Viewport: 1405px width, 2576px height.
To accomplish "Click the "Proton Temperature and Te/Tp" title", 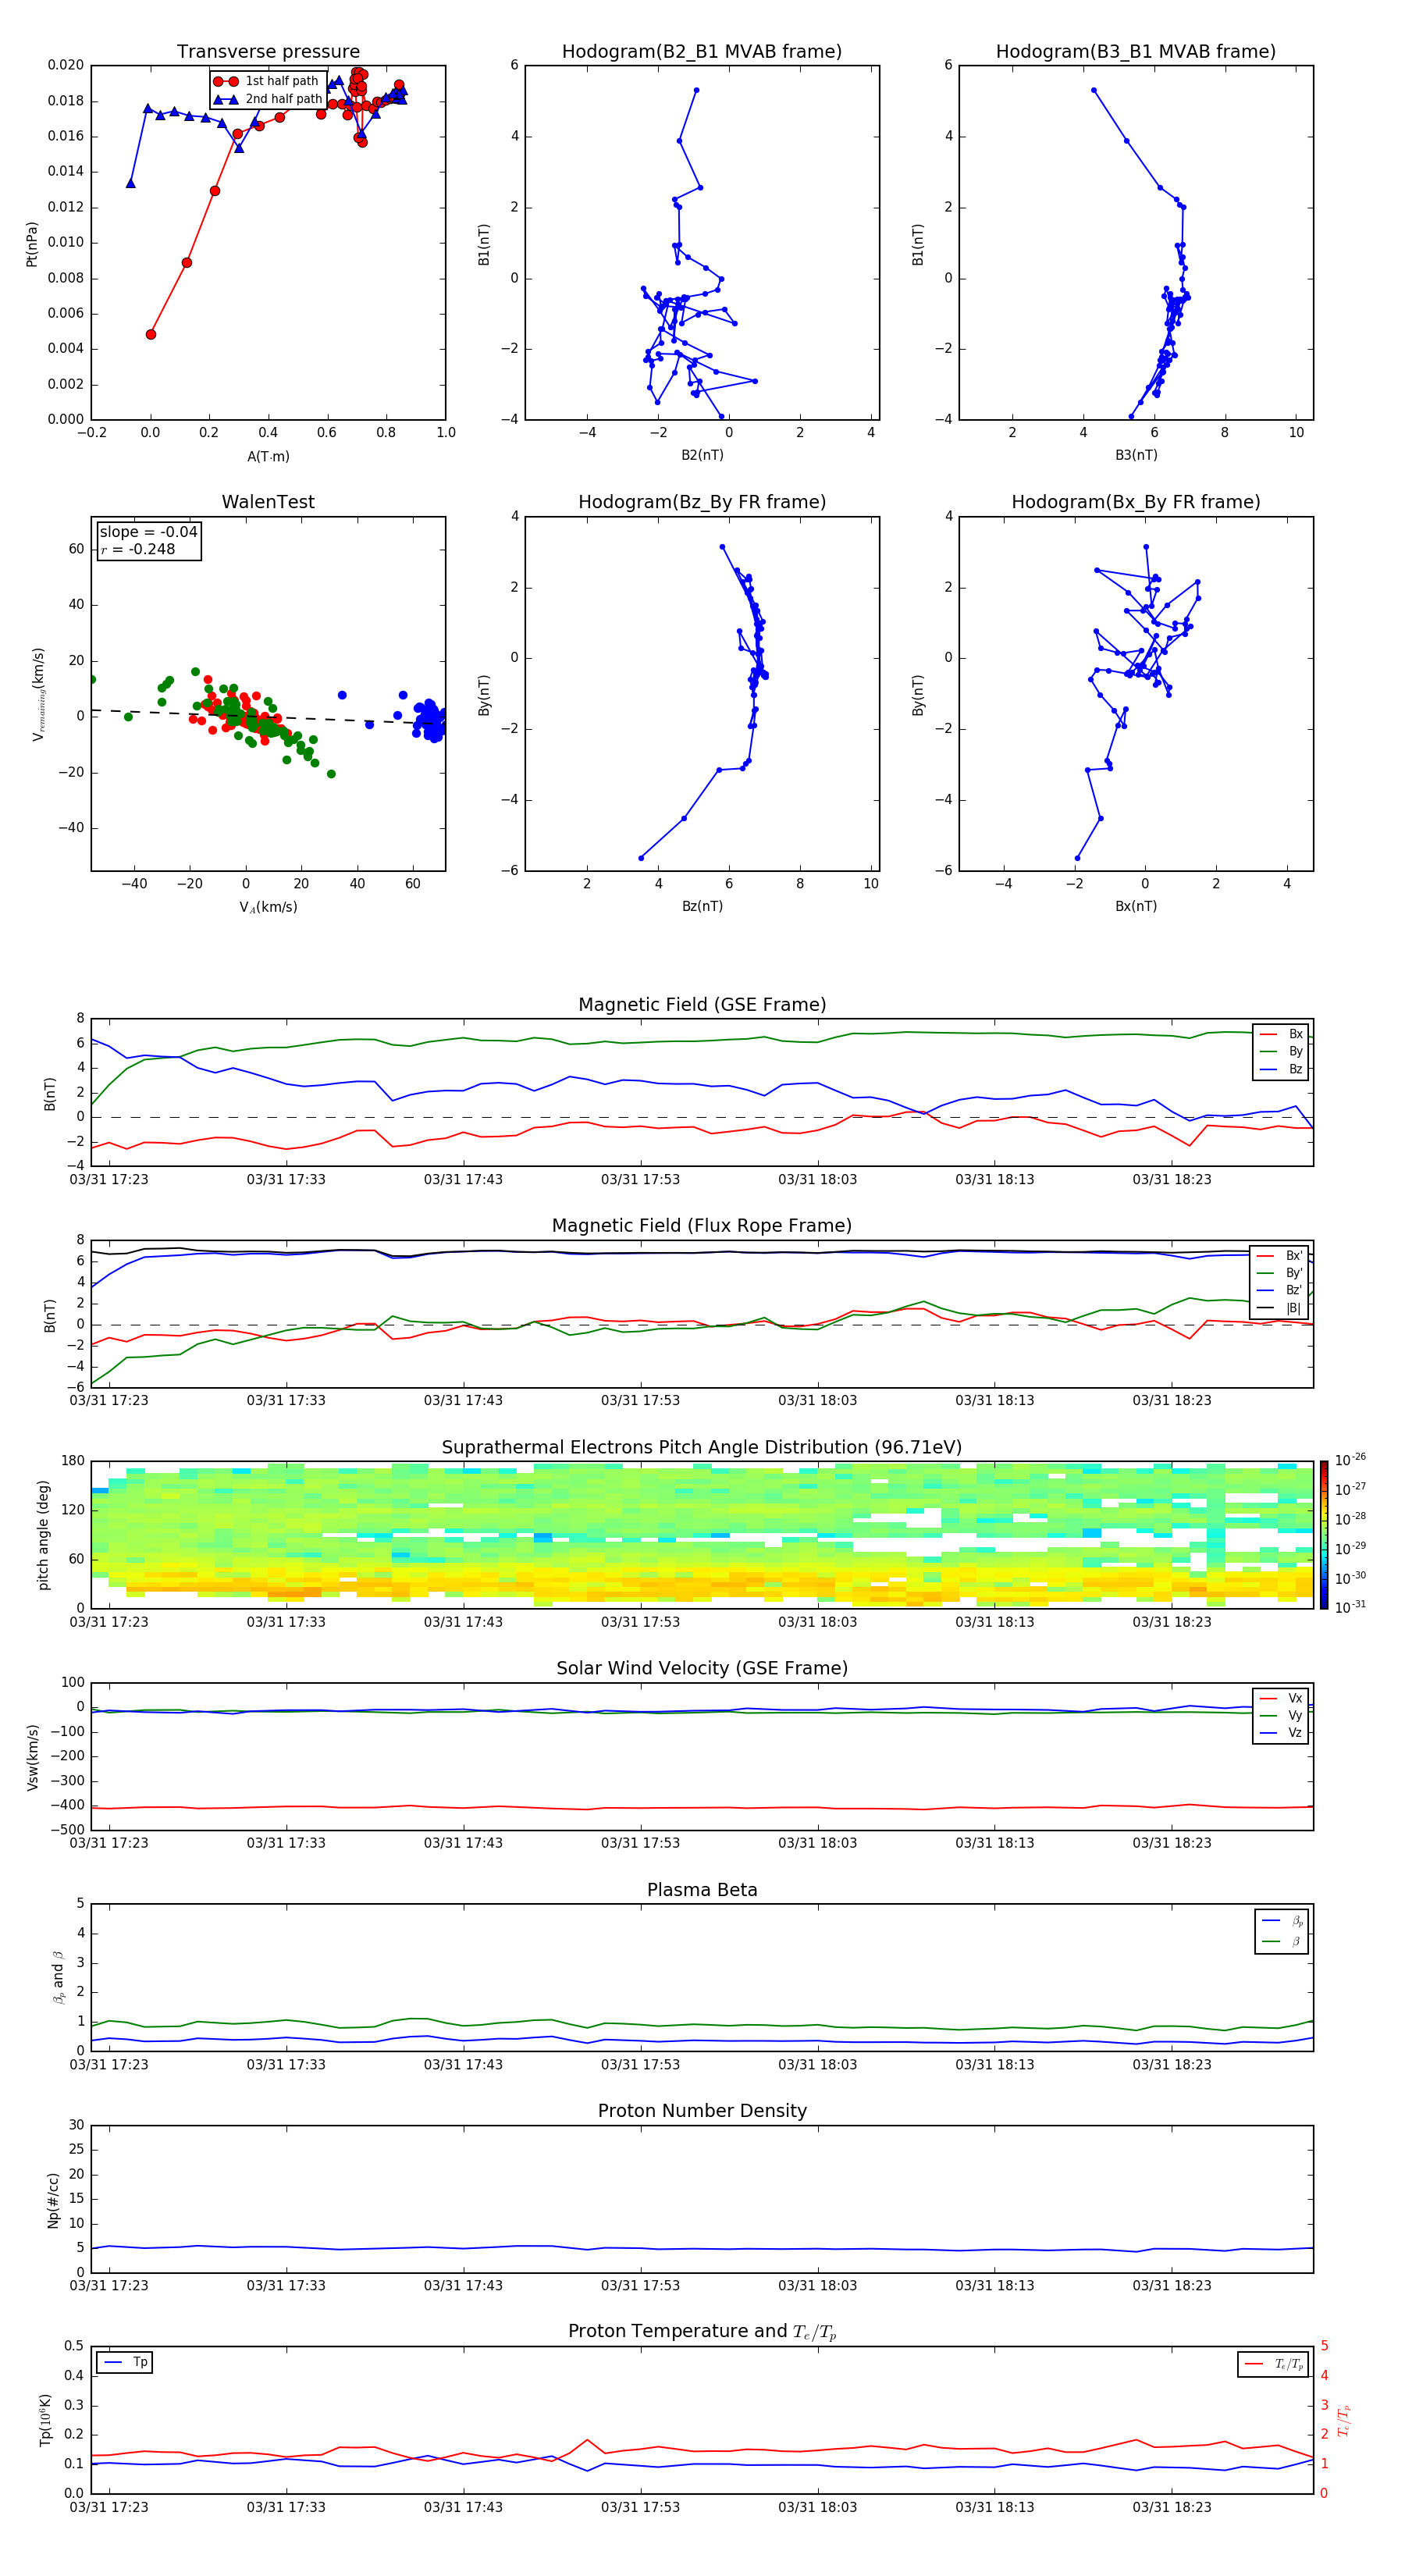I will [x=702, y=2332].
